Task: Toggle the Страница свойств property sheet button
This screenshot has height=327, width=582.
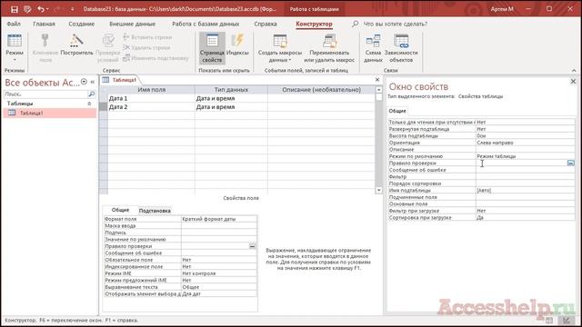Action: coord(212,48)
